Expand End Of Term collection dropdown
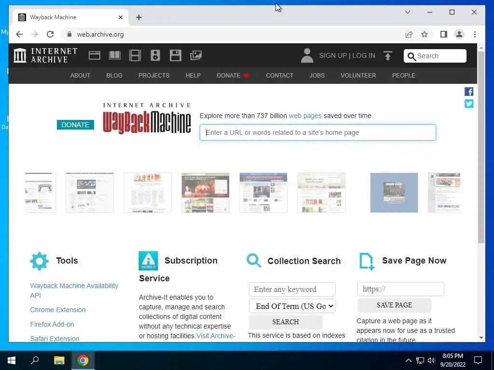 point(292,306)
